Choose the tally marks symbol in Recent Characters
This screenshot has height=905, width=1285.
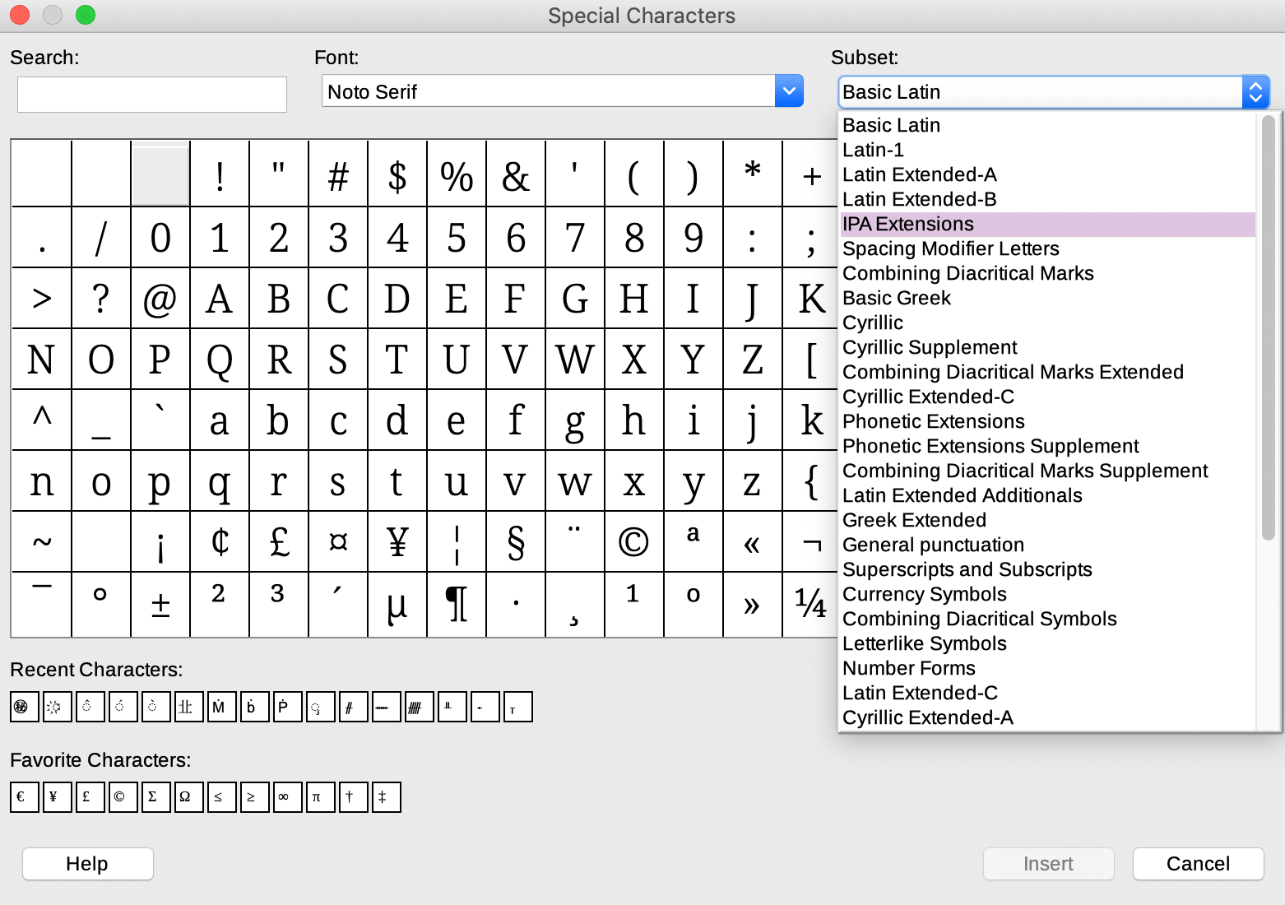pyautogui.click(x=420, y=707)
